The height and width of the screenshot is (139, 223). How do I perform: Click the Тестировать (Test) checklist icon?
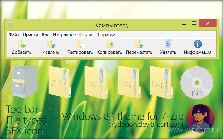pyautogui.click(x=81, y=44)
